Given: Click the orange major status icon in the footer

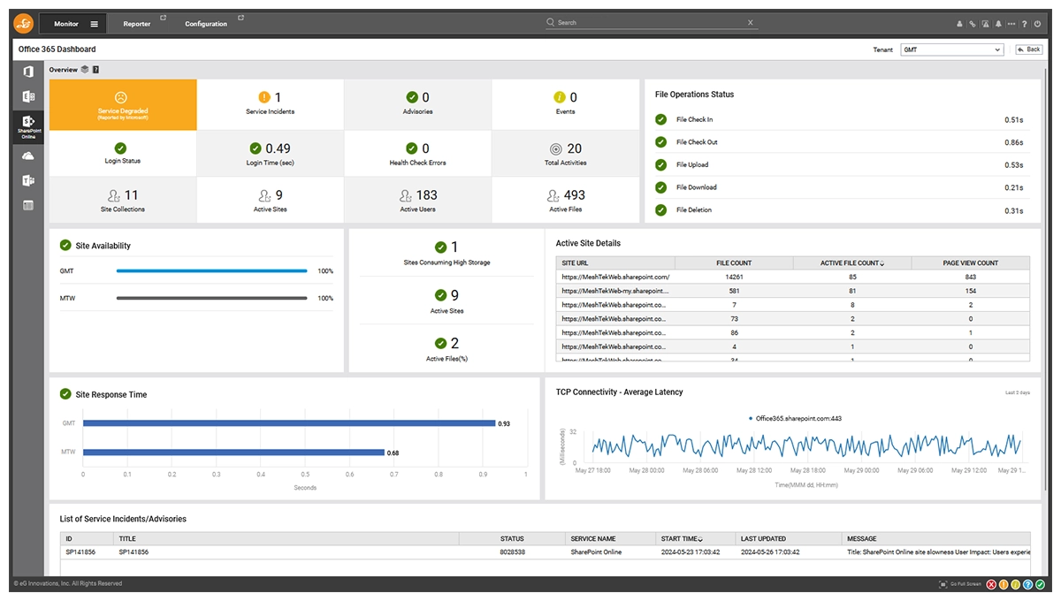Looking at the screenshot, I should pyautogui.click(x=1004, y=584).
